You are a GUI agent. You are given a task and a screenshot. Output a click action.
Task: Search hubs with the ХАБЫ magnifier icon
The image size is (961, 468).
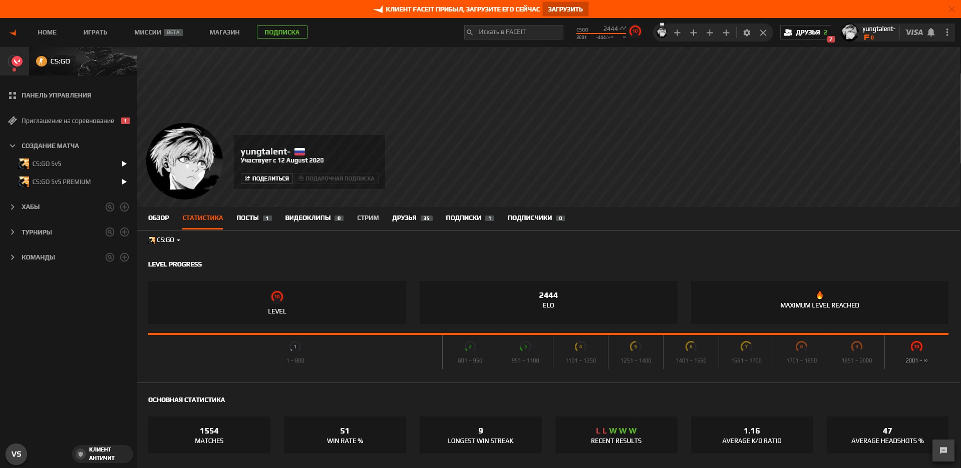[110, 207]
